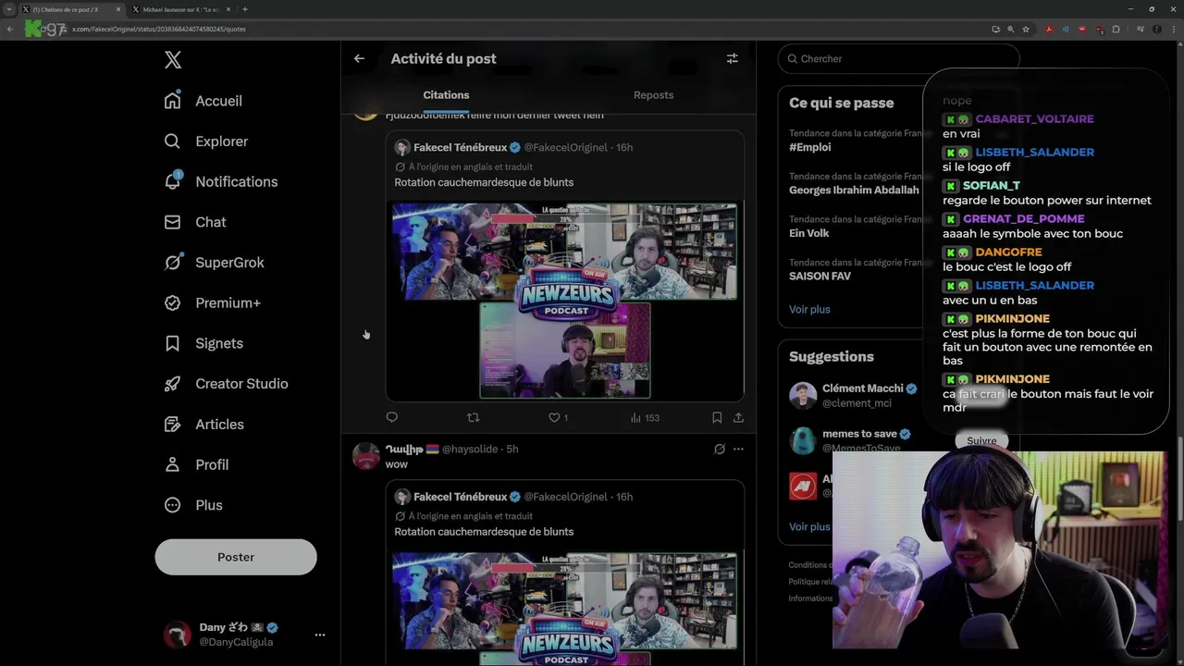Open Notifications

click(x=221, y=181)
